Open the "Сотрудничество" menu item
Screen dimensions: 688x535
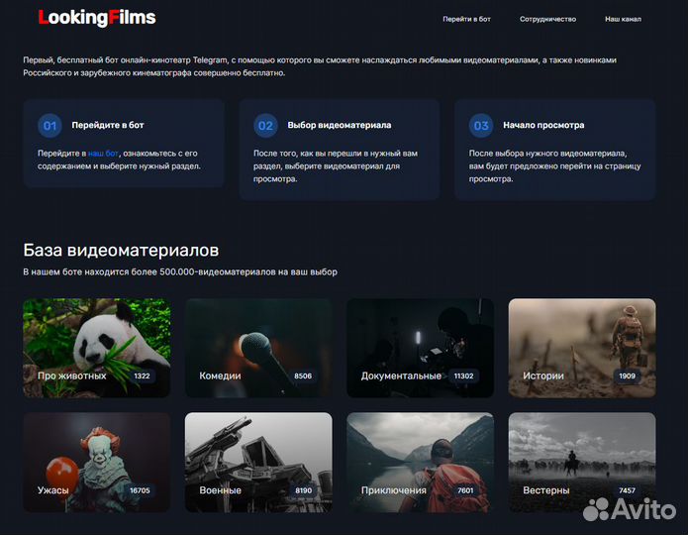tap(547, 19)
